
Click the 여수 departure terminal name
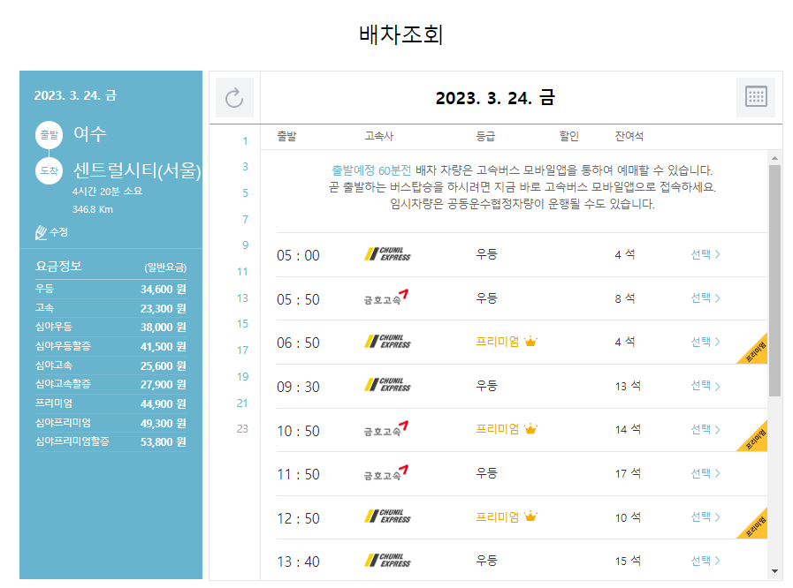(x=90, y=133)
